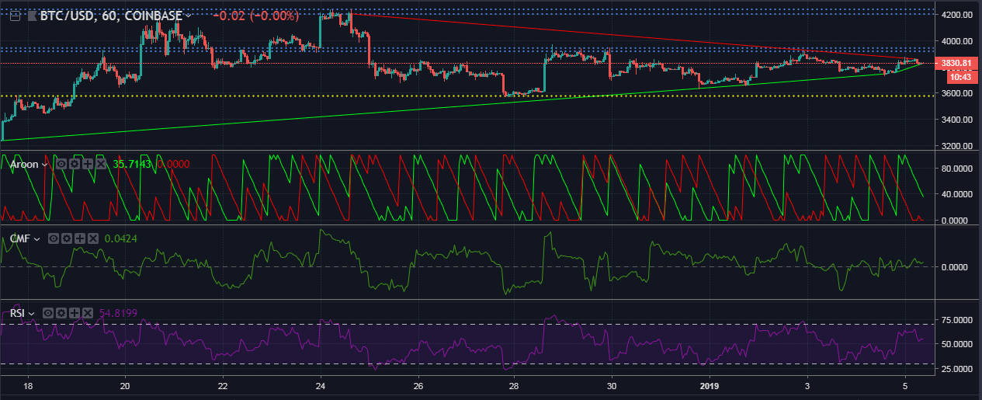Expand the Aroon indicator dropdown arrow
This screenshot has width=982, height=400.
[x=45, y=165]
